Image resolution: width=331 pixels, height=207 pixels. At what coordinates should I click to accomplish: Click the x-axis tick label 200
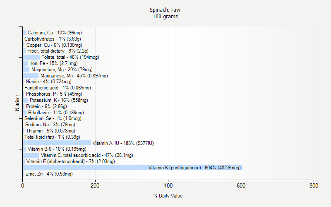click(x=95, y=185)
